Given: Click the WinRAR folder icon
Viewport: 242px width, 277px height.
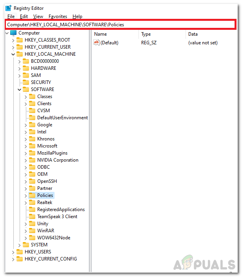Looking at the screenshot, I should click(x=32, y=231).
